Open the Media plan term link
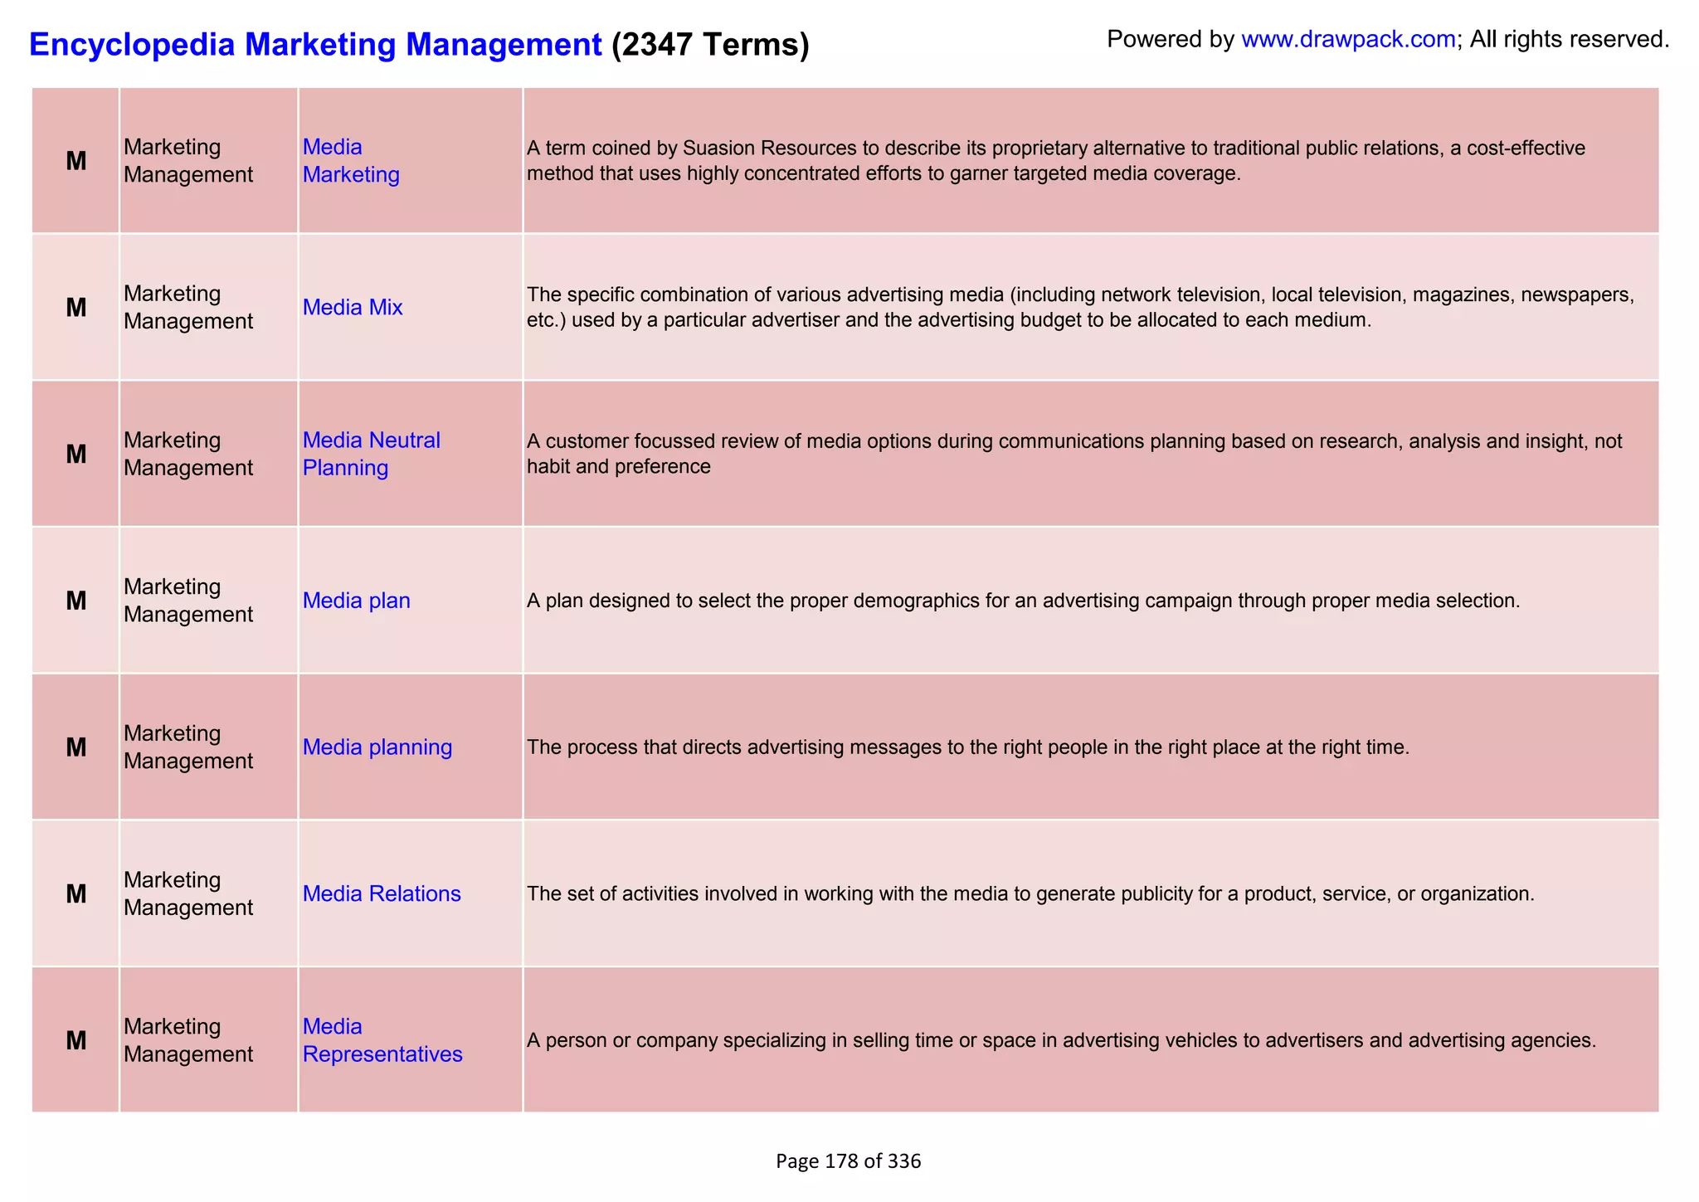Viewport: 1699px width, 1202px height. pos(356,601)
